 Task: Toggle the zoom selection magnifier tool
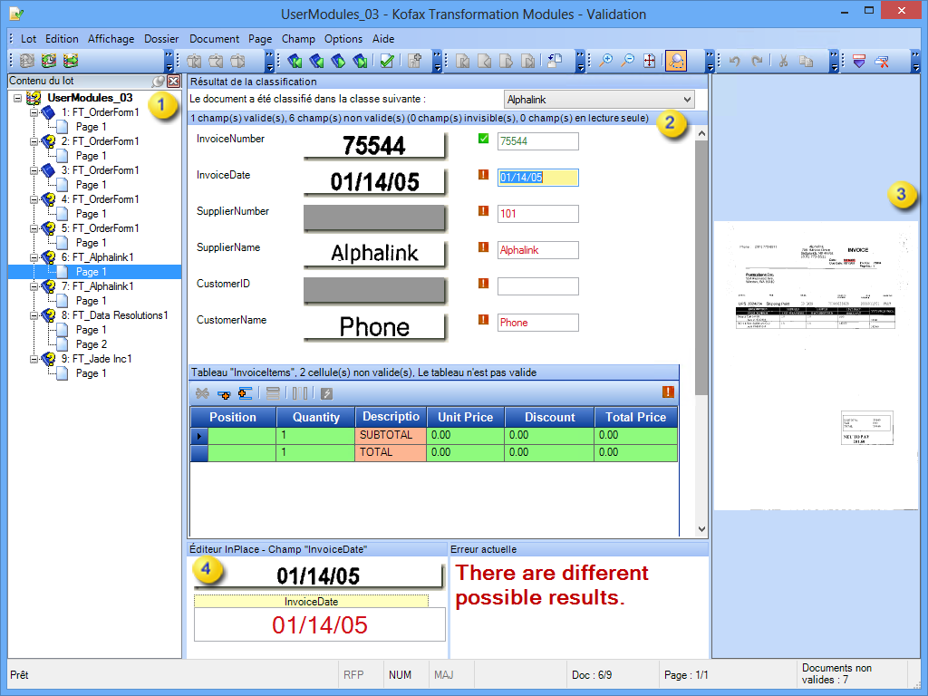pyautogui.click(x=676, y=60)
